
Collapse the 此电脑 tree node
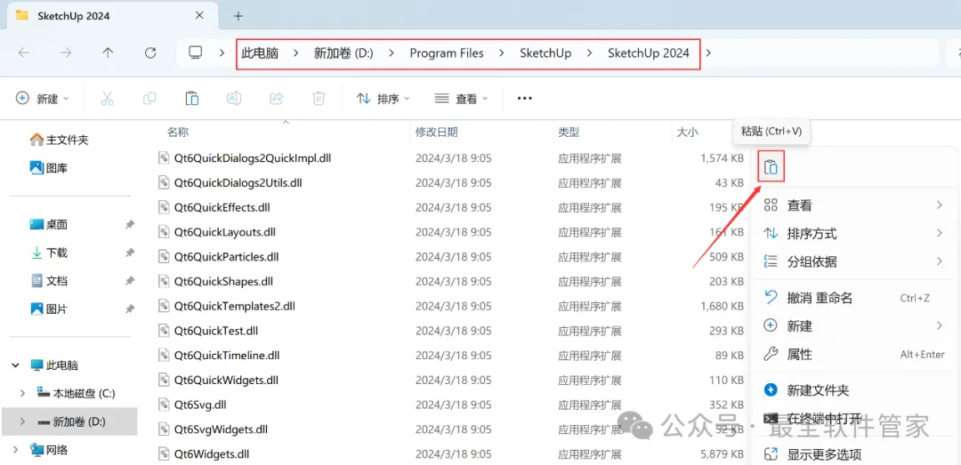15,365
